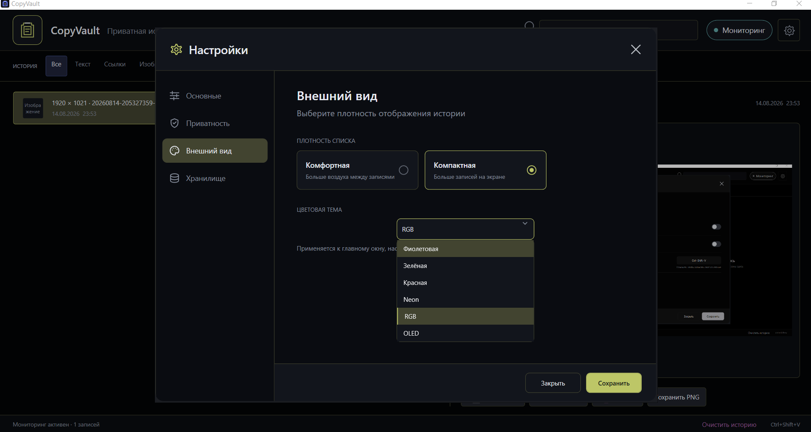Click the shield icon beside Приватность
This screenshot has height=432, width=811.
174,123
